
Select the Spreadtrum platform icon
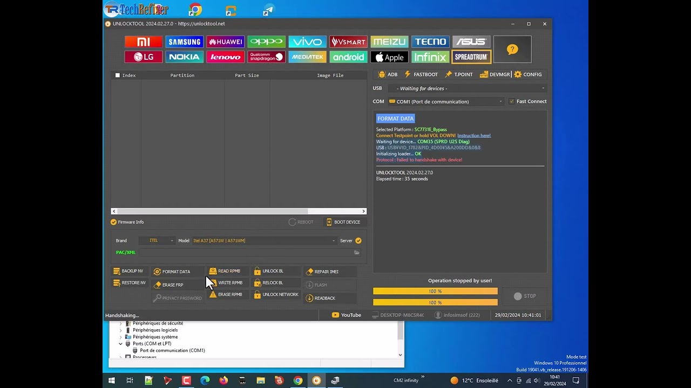(471, 57)
